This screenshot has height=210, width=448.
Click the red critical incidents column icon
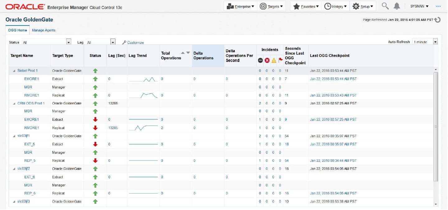click(x=267, y=60)
